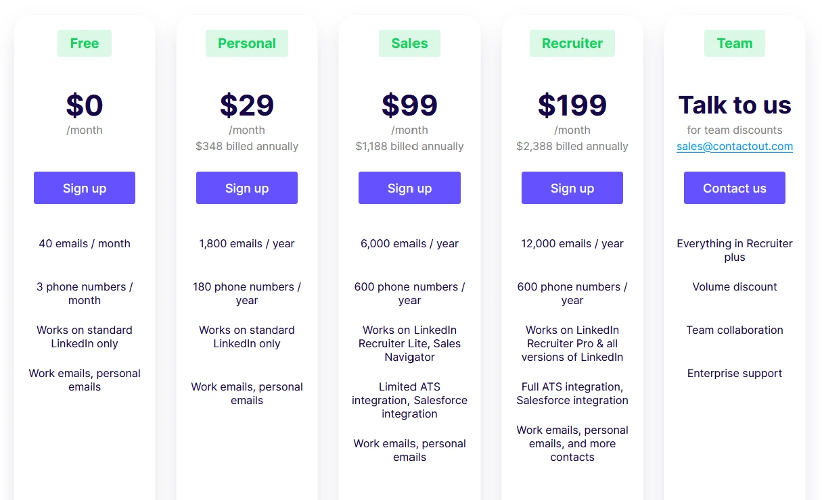Select the Free plan label badge

[x=85, y=43]
